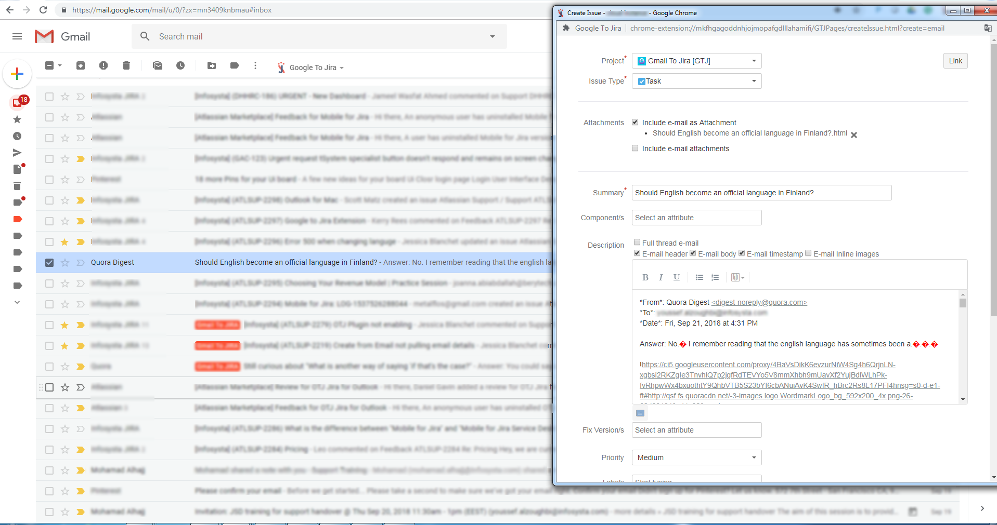Screen dimensions: 997x525
Task: Apply bold formatting in the description editor
Action: pos(645,277)
